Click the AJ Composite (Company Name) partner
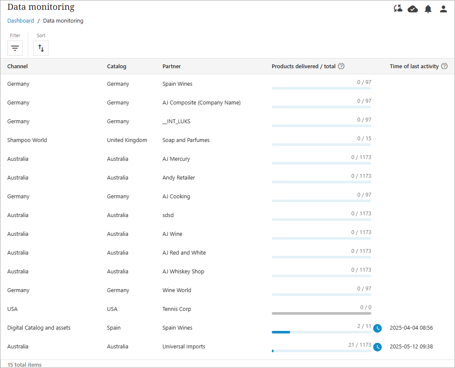The width and height of the screenshot is (455, 368). [x=202, y=103]
